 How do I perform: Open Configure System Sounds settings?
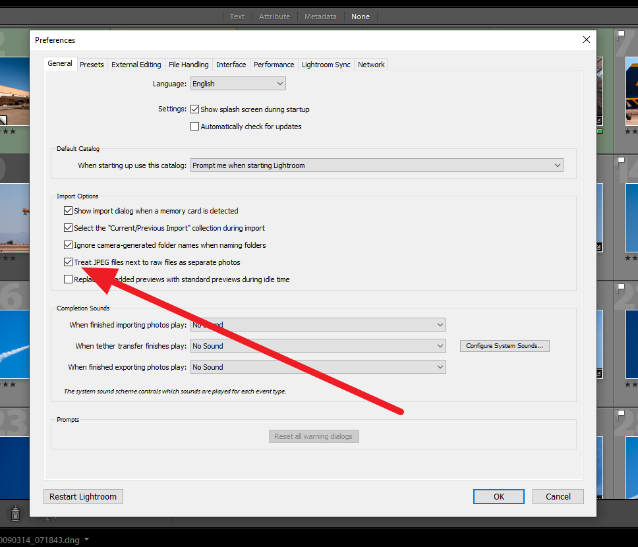click(504, 345)
